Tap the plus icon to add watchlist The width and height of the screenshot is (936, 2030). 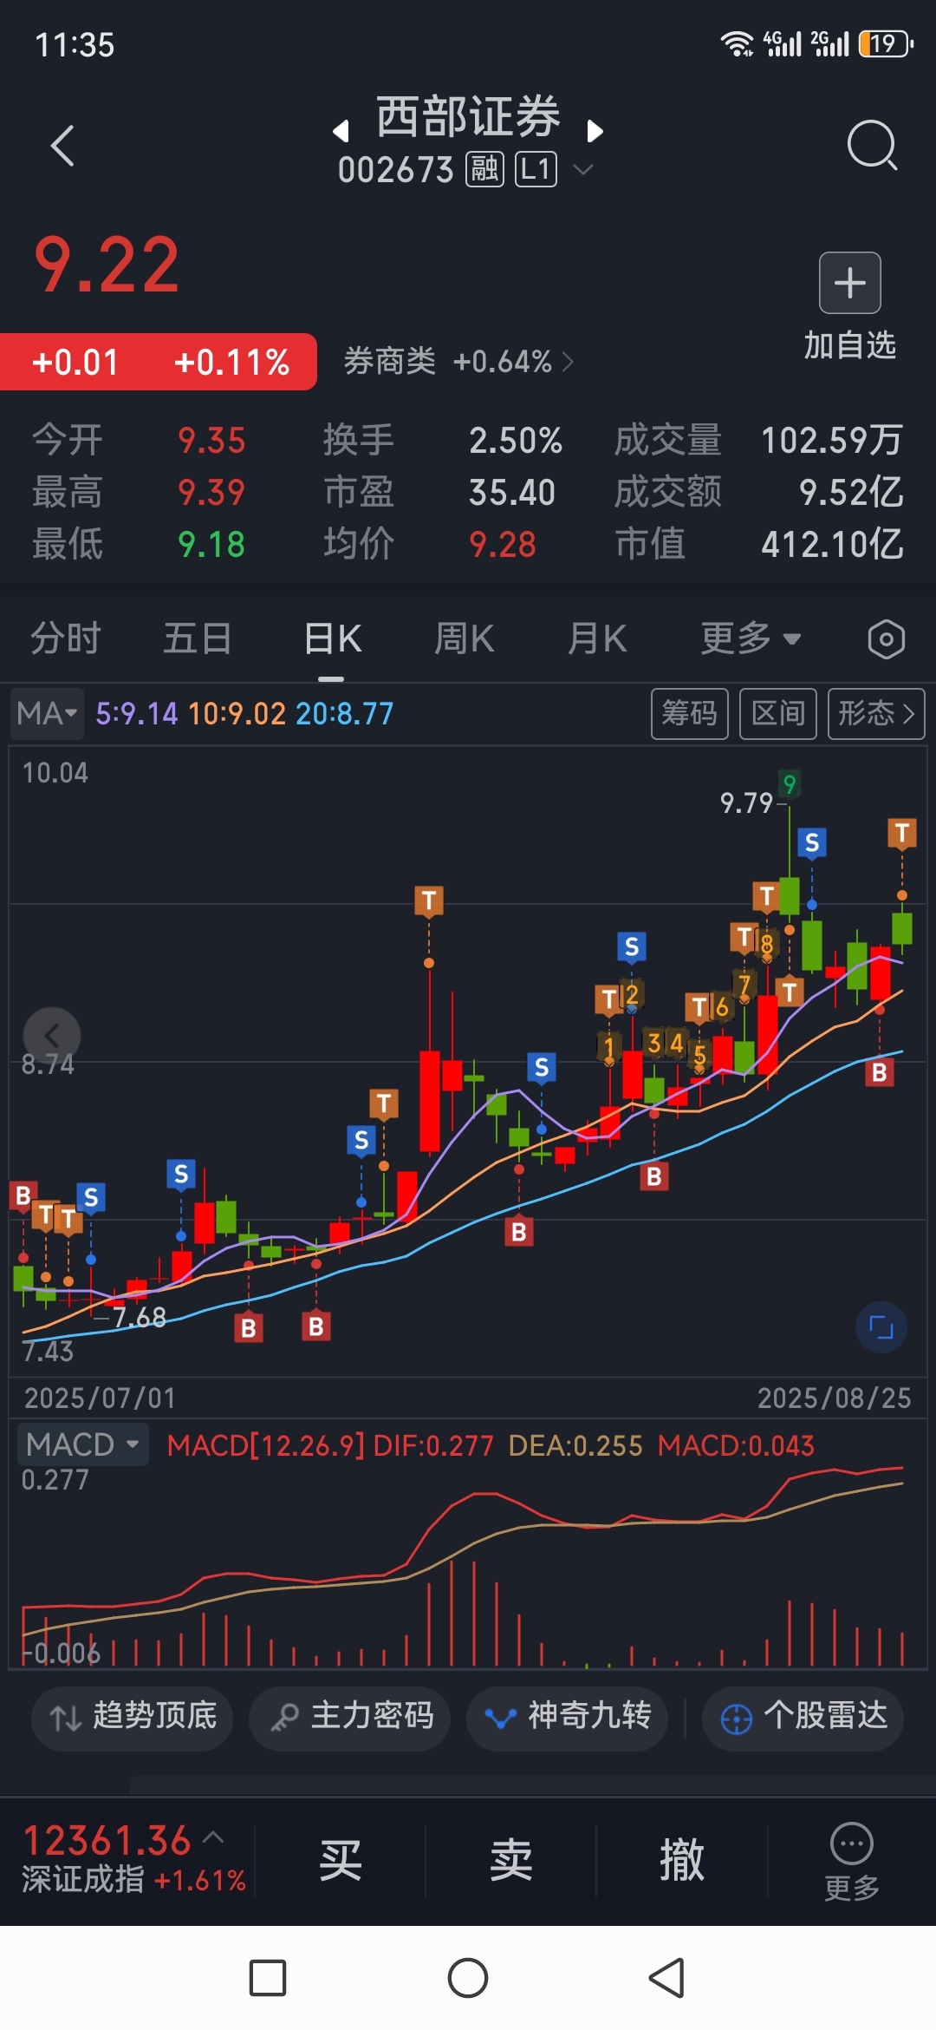tap(850, 283)
